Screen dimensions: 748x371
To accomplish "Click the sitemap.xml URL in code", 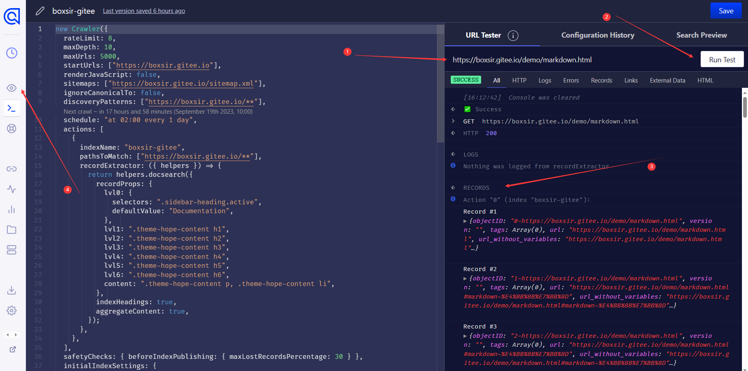I will click(x=183, y=84).
